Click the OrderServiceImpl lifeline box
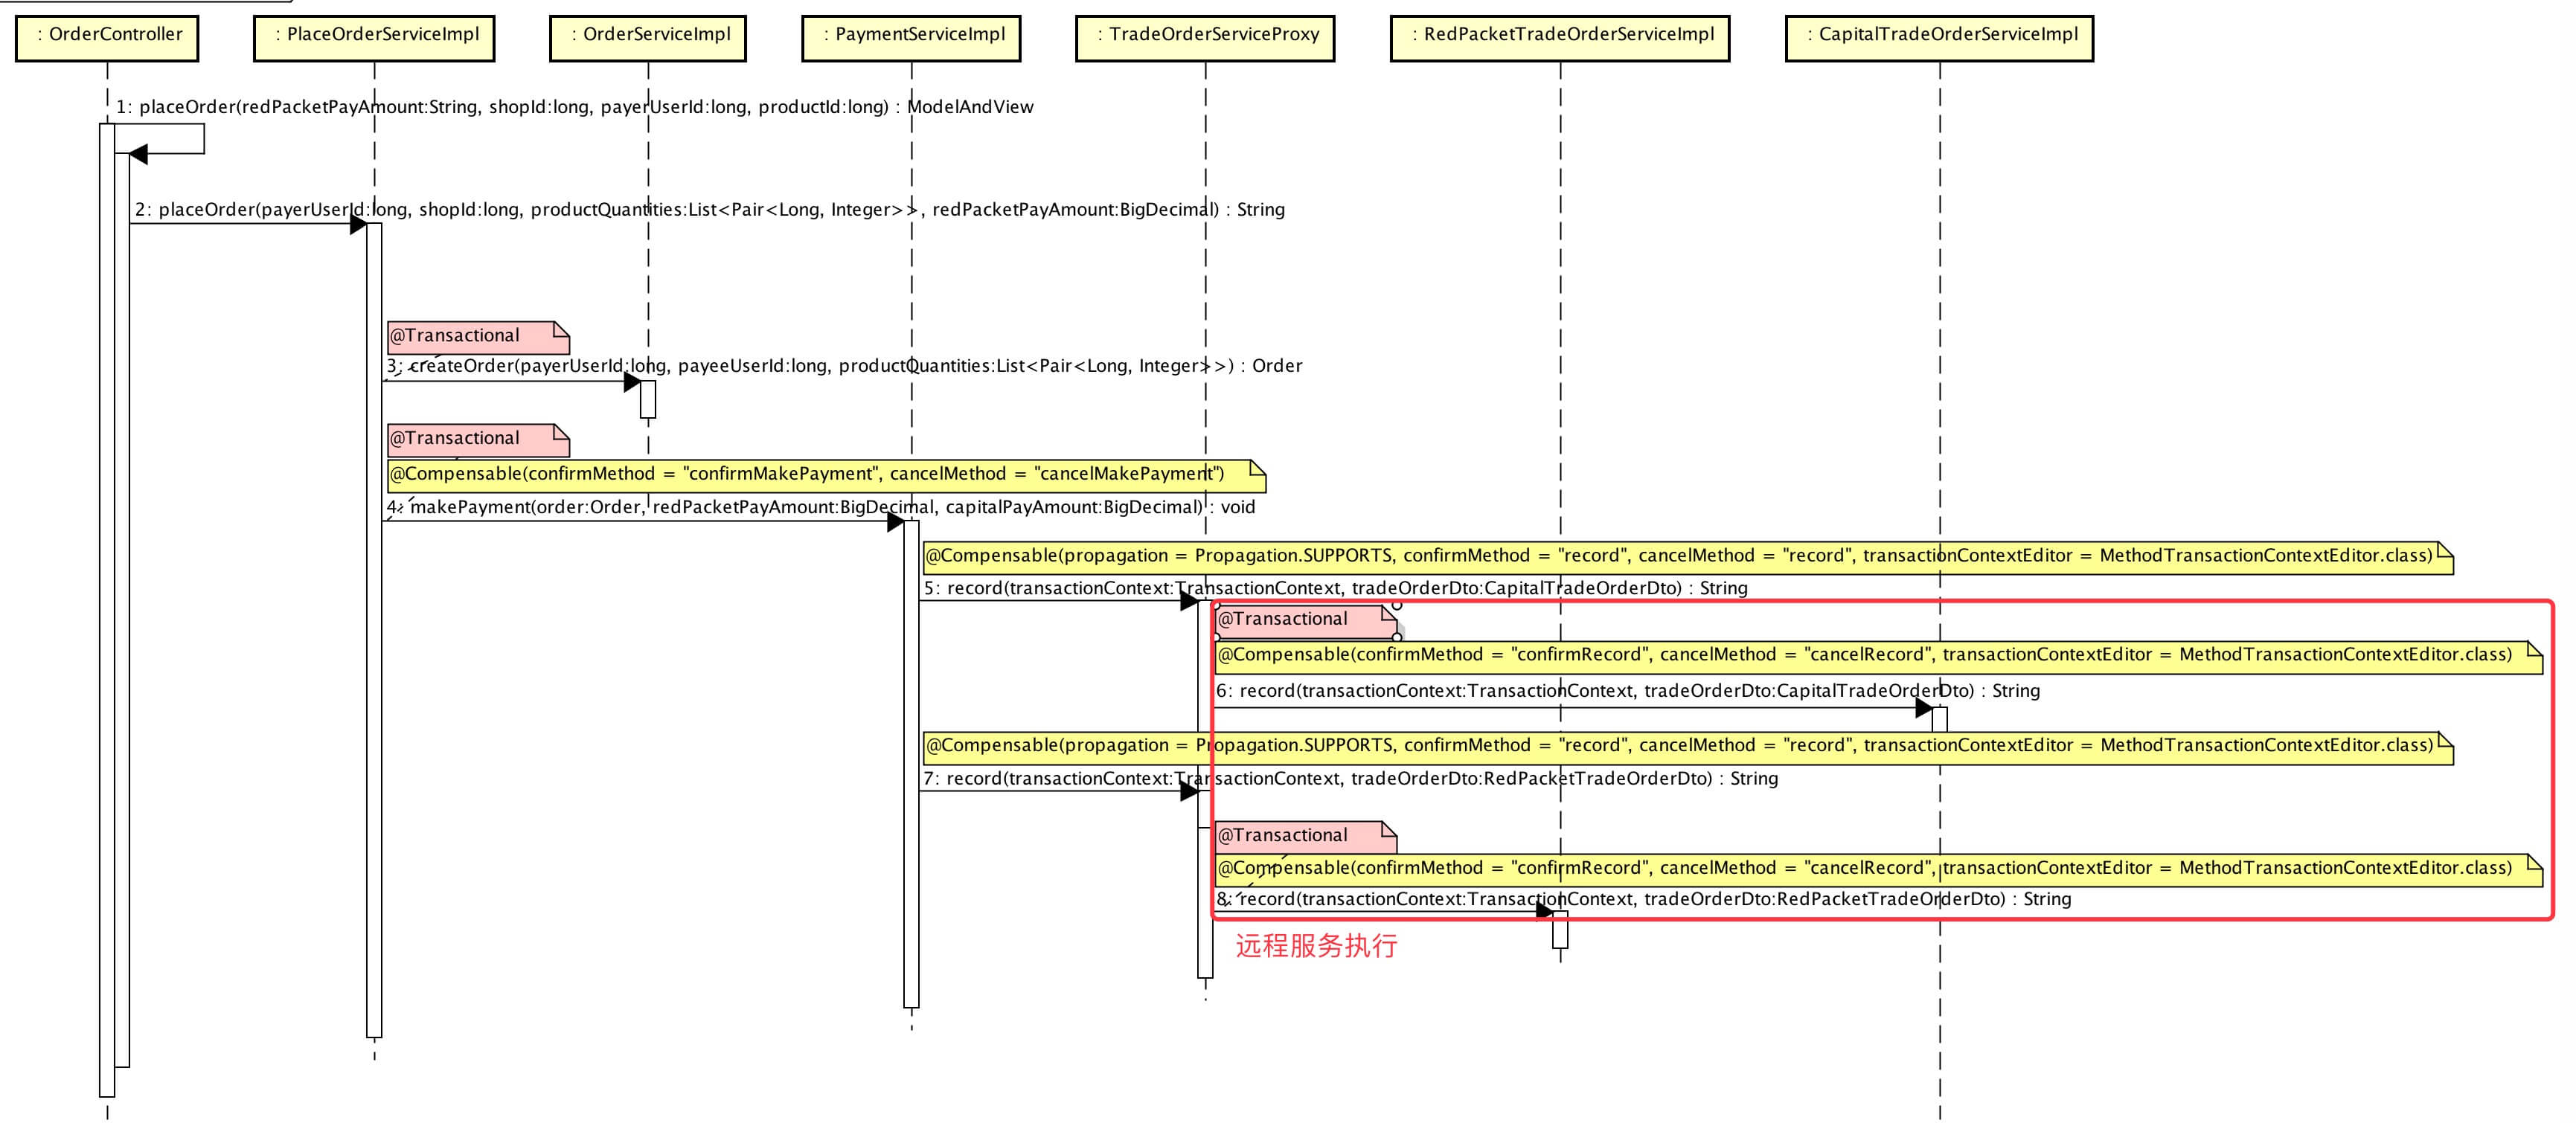 click(x=648, y=37)
